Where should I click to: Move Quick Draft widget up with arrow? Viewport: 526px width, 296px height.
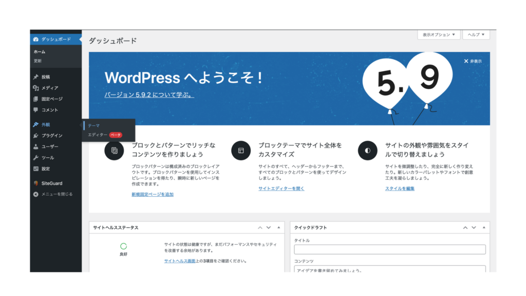[465, 228]
